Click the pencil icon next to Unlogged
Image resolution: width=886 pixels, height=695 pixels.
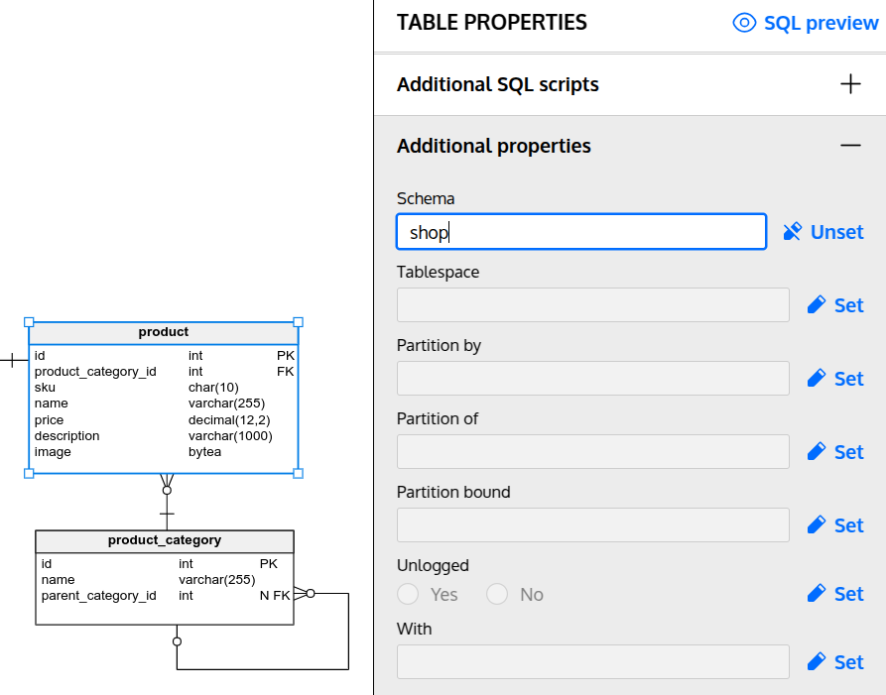pos(817,594)
